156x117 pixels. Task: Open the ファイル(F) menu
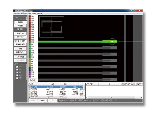click(x=17, y=13)
